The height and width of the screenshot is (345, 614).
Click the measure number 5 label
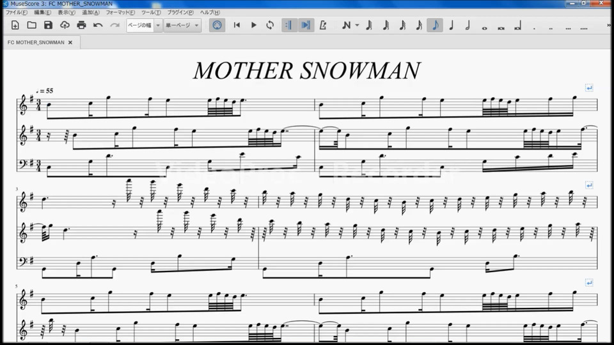(17, 286)
